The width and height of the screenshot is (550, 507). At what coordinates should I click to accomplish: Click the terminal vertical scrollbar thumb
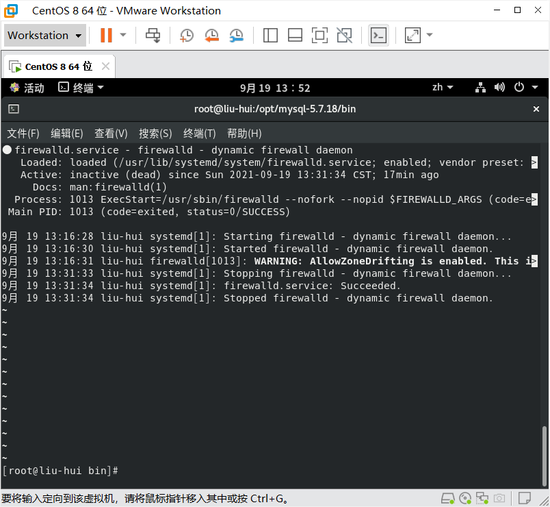pos(544,456)
